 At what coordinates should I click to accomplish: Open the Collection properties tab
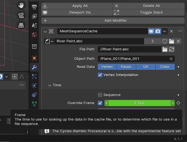(x=34, y=46)
